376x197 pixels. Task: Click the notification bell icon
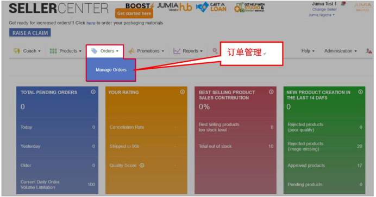pos(343,4)
